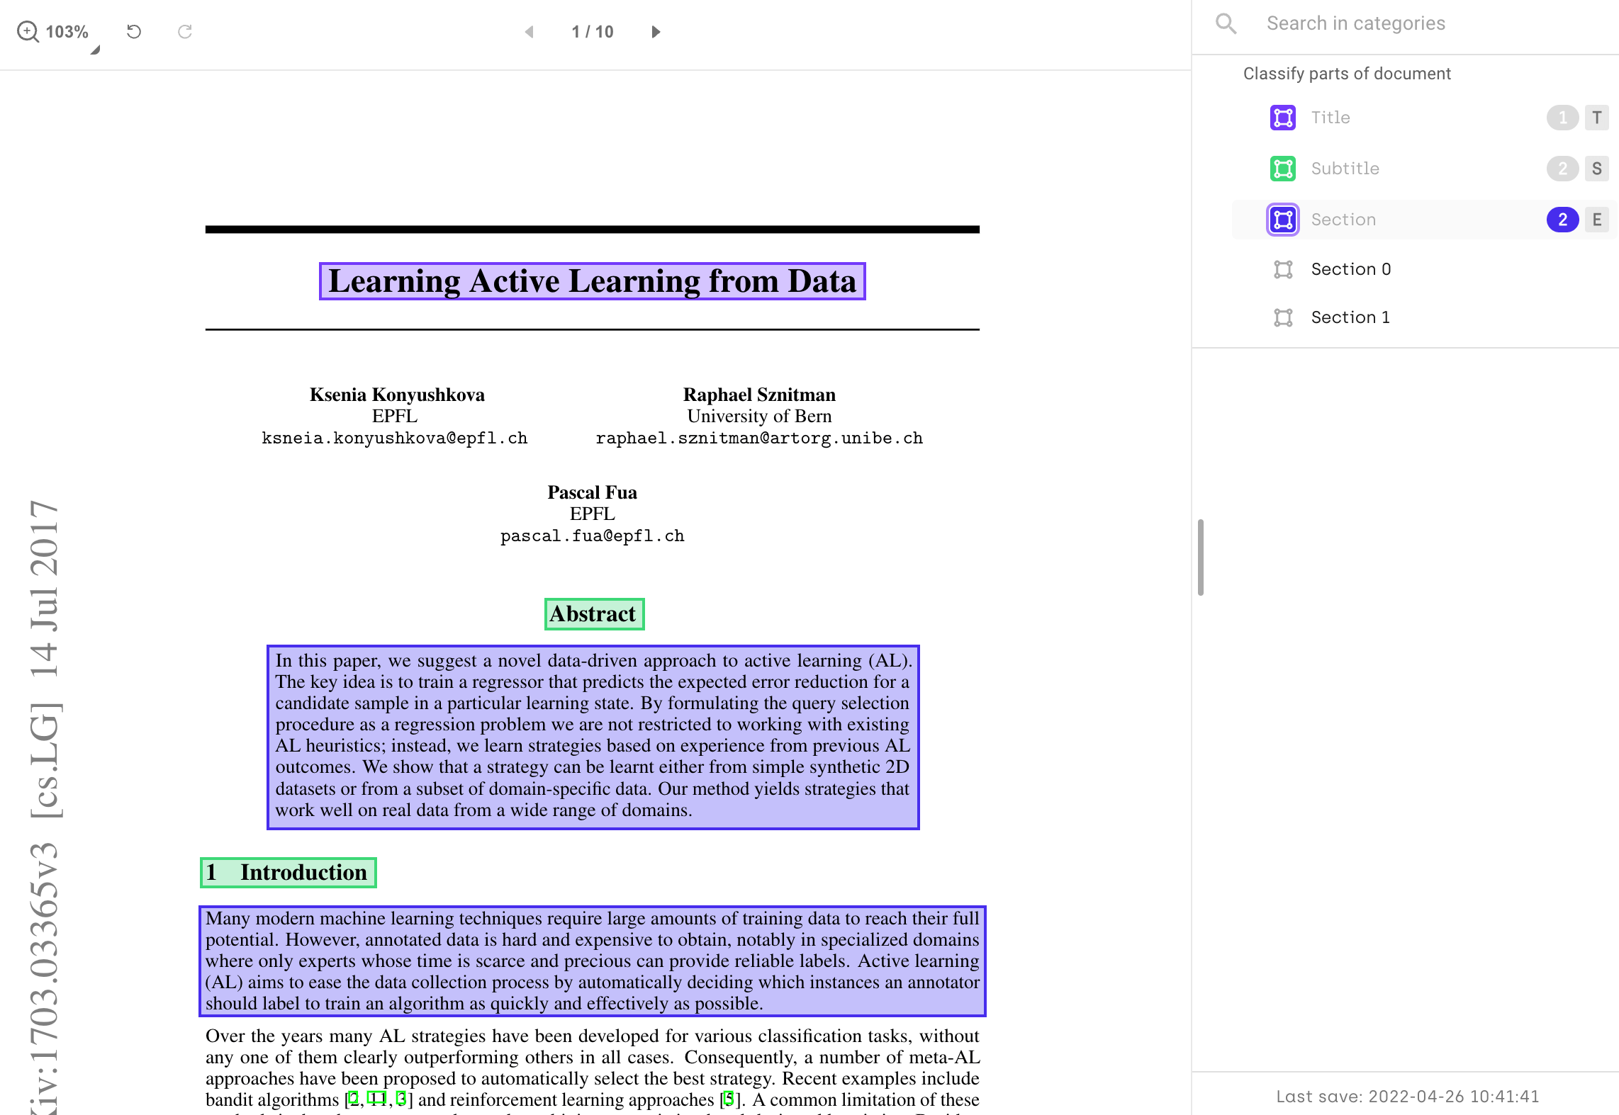Screen dimensions: 1619x1115
Task: Go to the next page arrow
Action: coord(656,32)
